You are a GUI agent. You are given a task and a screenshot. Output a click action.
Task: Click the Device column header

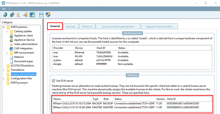coord(85,48)
